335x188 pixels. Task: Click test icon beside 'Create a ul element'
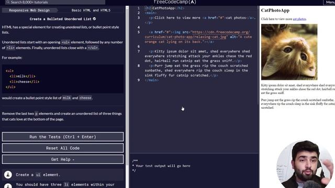click(8, 174)
